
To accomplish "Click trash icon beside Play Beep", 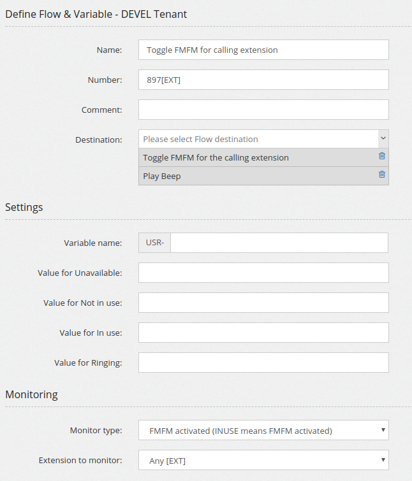I will (382, 175).
